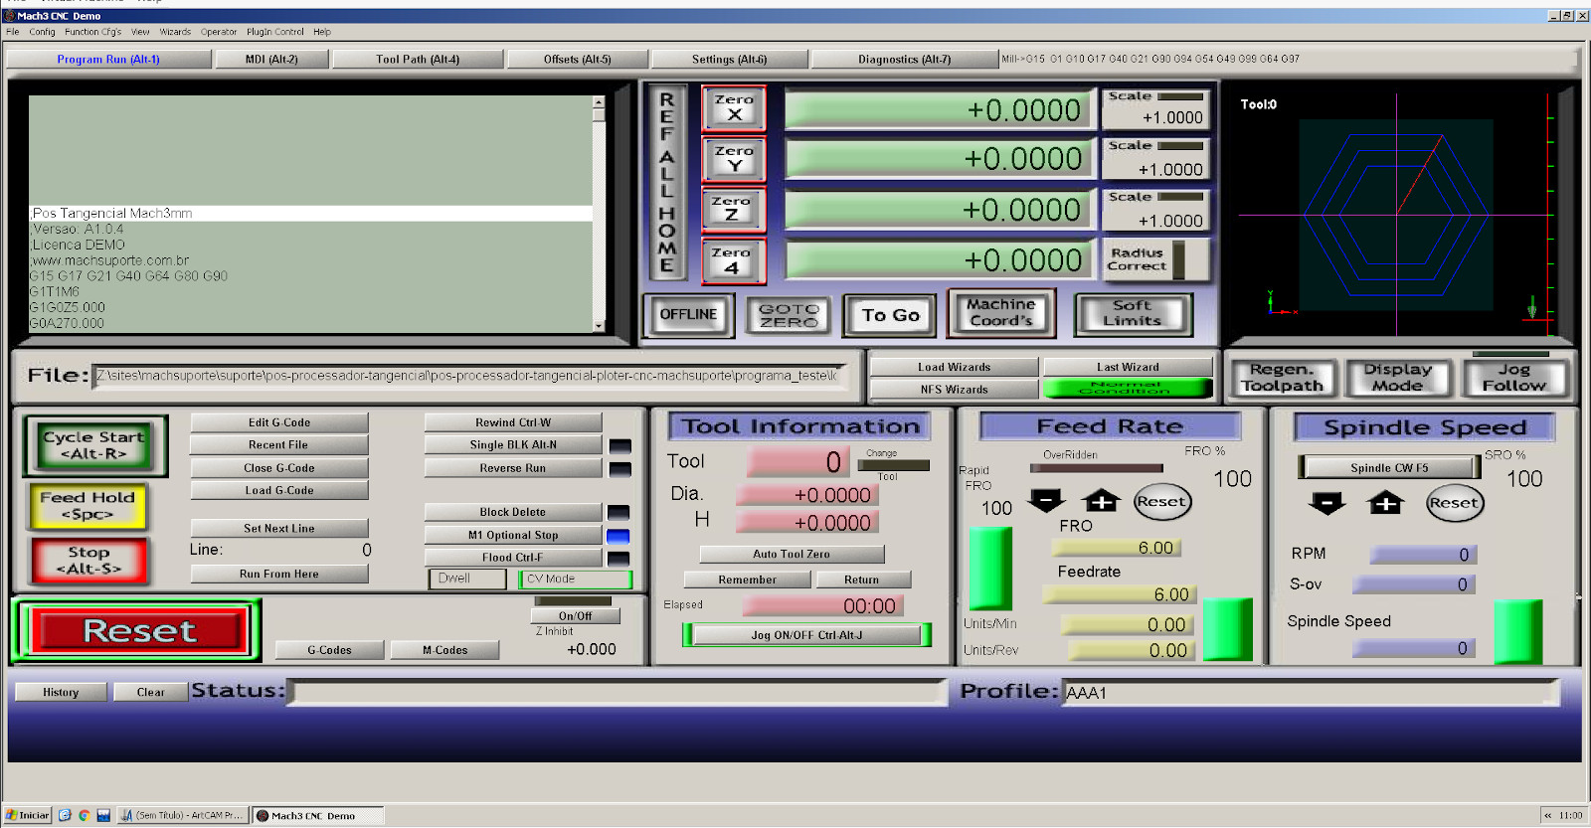The width and height of the screenshot is (1591, 828).
Task: Enable Block Delete
Action: point(512,512)
